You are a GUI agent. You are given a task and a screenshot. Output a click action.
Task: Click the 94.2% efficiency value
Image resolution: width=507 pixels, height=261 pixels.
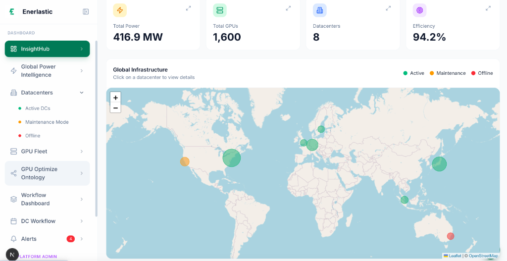click(x=429, y=37)
